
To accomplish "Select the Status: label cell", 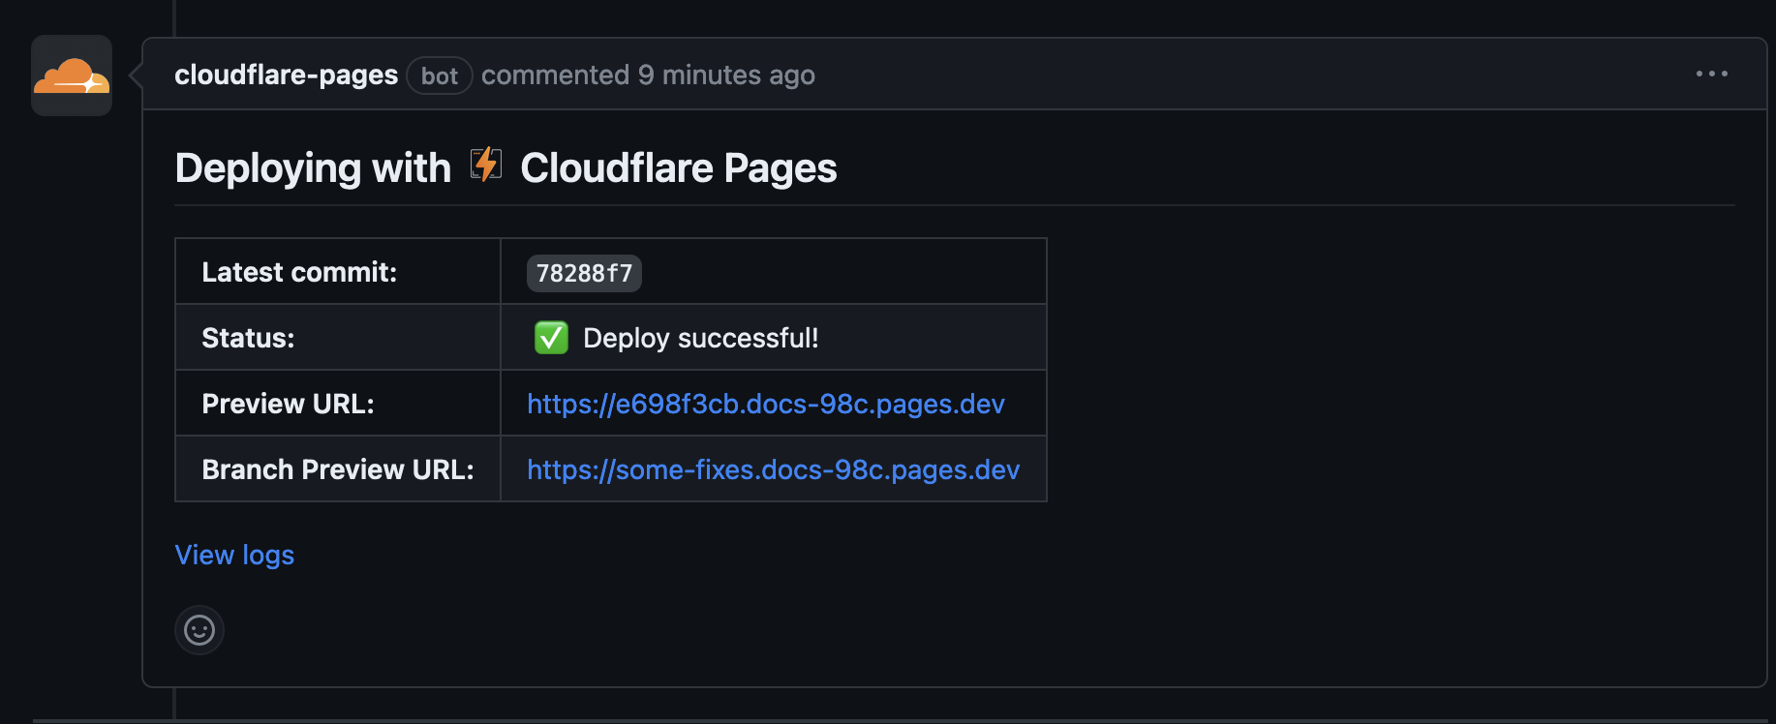I will pos(338,338).
